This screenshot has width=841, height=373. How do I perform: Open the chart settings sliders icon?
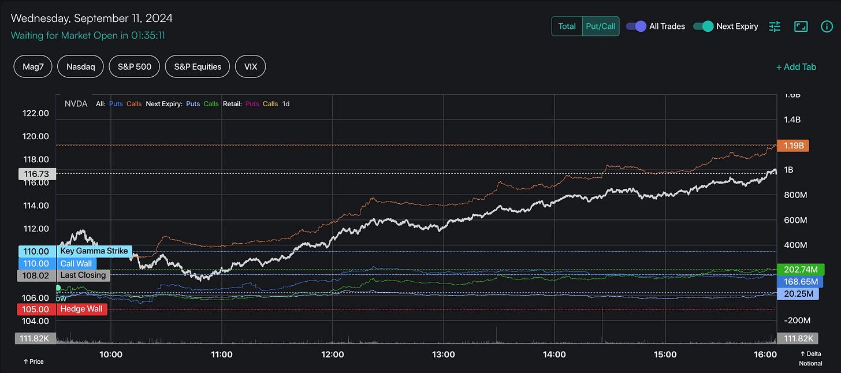point(775,26)
